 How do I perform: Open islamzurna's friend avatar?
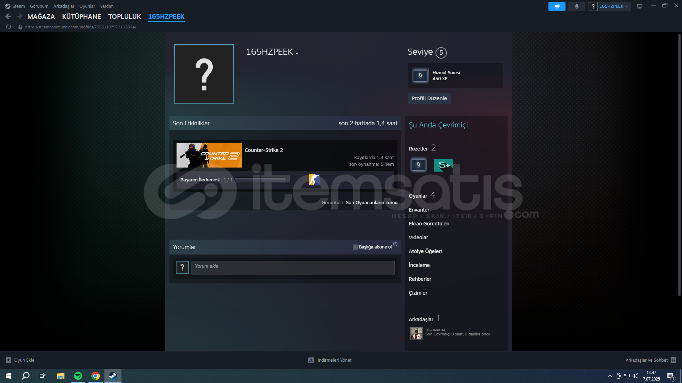point(416,334)
